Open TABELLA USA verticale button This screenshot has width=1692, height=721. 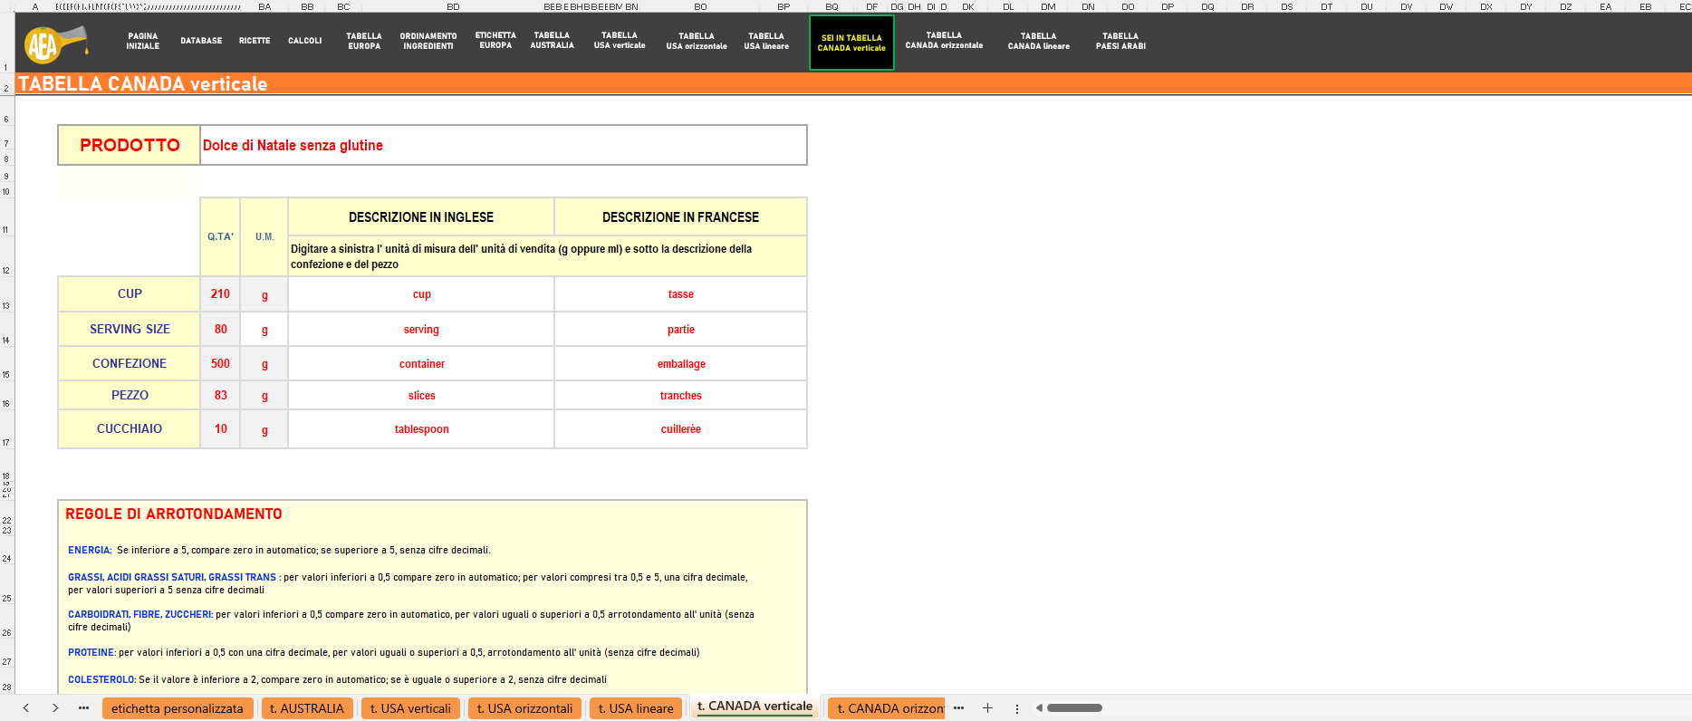620,41
